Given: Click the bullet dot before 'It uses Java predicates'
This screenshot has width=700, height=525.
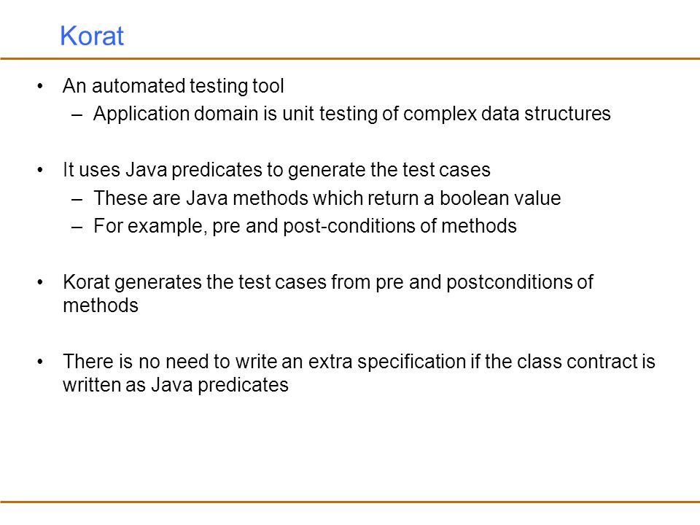Looking at the screenshot, I should point(40,170).
